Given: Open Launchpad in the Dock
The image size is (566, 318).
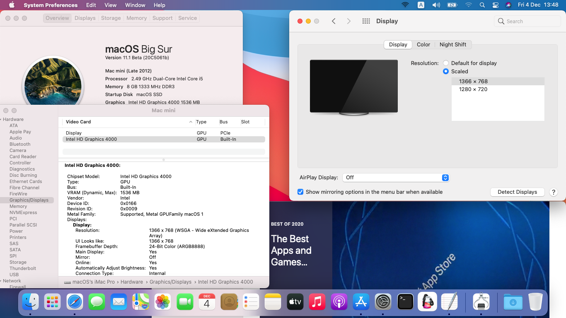Looking at the screenshot, I should (x=53, y=302).
